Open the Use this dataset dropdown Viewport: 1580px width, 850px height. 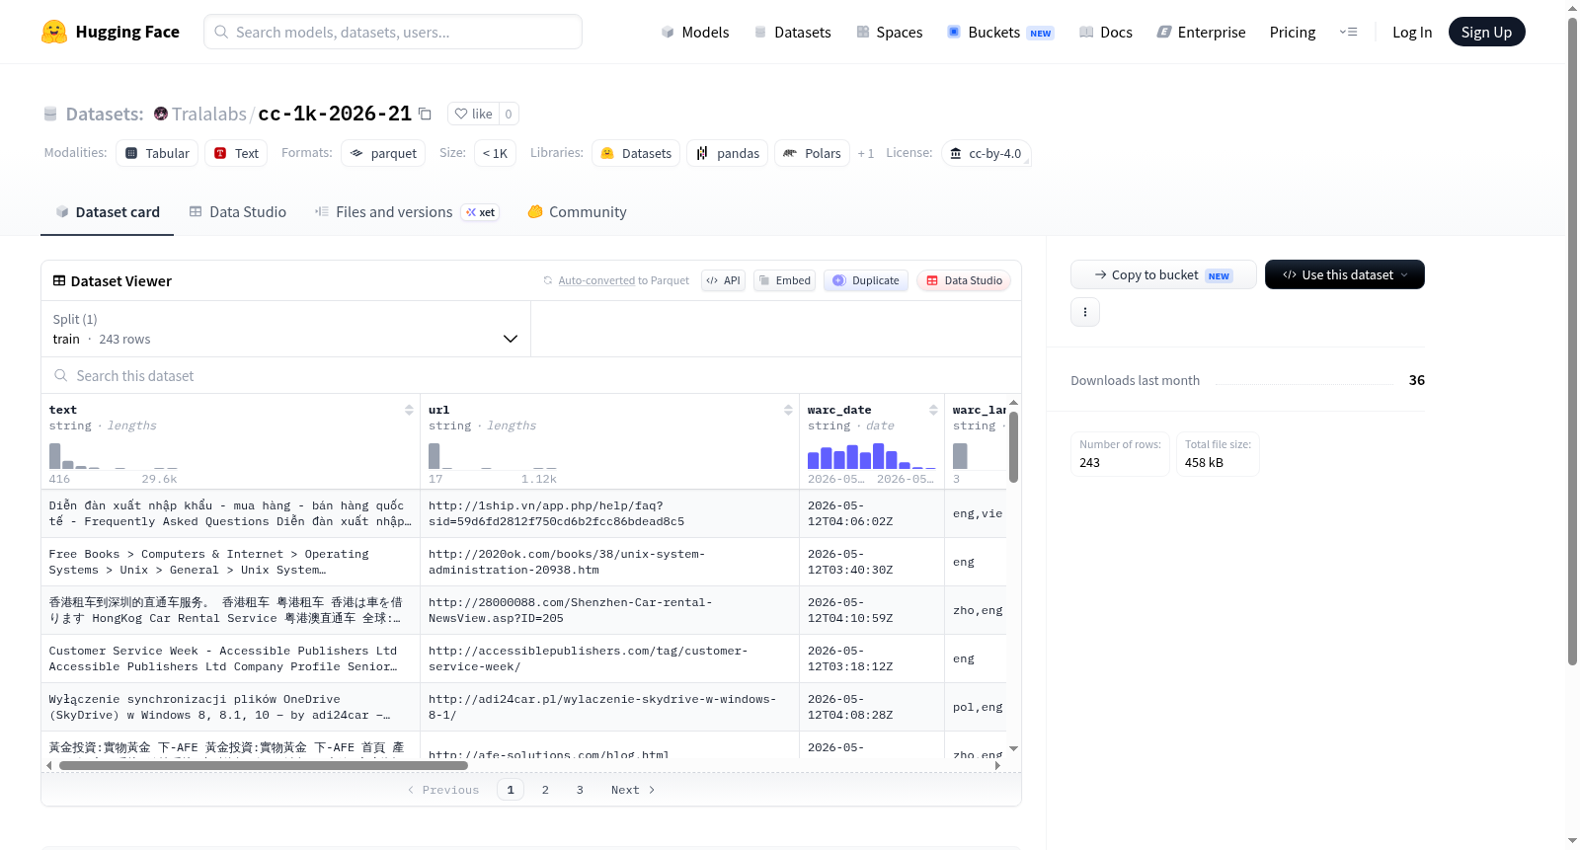[x=1344, y=274]
